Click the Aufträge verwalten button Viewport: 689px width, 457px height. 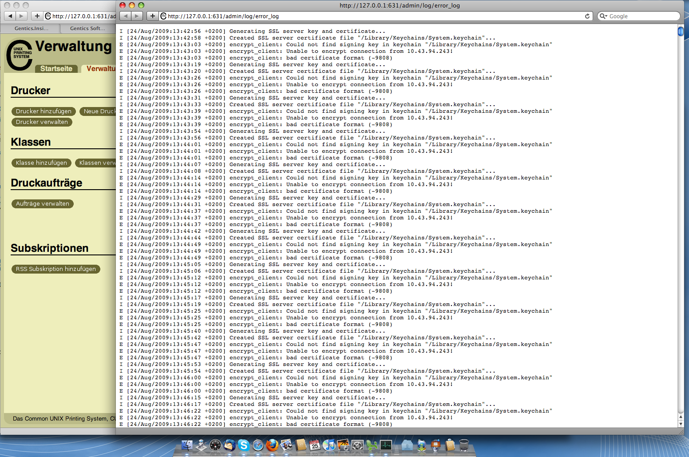tap(43, 204)
